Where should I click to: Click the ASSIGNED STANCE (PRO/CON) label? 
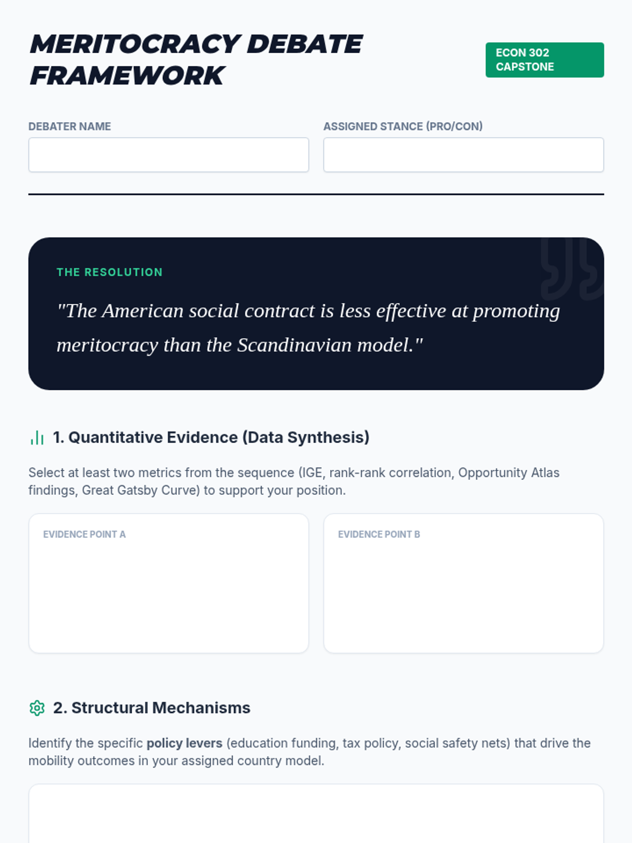tap(403, 126)
